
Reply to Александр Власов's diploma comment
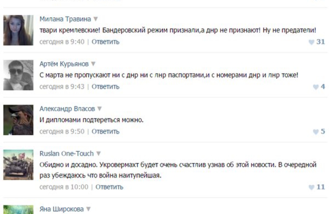coord(105,132)
